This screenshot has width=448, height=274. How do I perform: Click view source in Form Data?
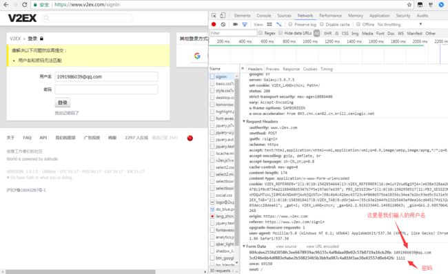tap(286, 246)
